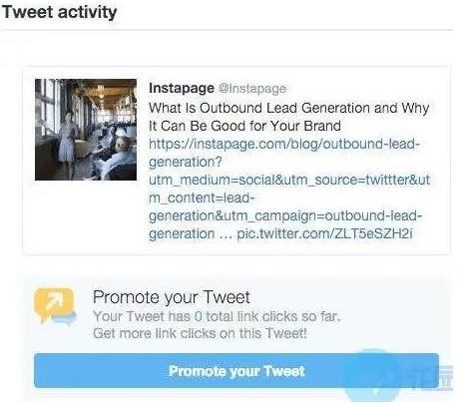Viewport: 458px width, 404px height.
Task: Click the small blue chat bubble icon
Action: click(x=65, y=320)
